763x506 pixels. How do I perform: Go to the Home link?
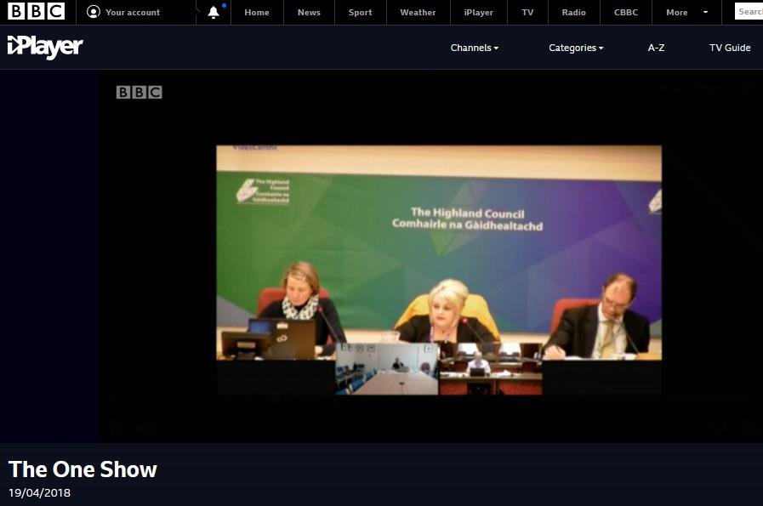(256, 12)
